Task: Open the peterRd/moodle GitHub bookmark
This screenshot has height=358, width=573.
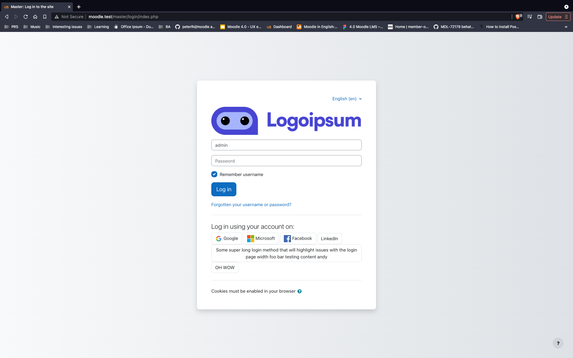Action: [x=195, y=27]
